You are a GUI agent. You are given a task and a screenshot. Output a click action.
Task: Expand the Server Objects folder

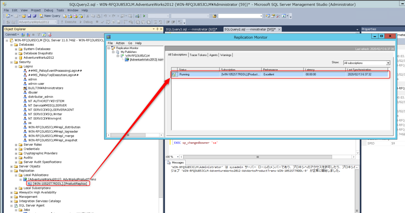11,166
